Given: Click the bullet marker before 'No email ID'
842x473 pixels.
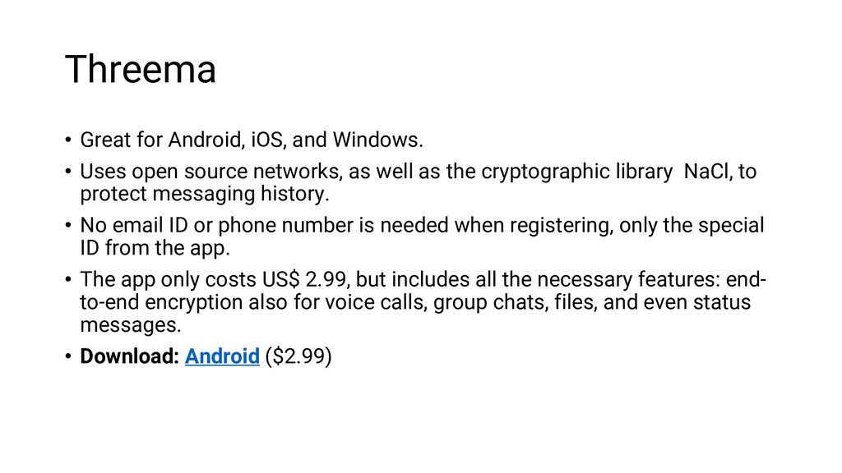Looking at the screenshot, I should coord(68,225).
